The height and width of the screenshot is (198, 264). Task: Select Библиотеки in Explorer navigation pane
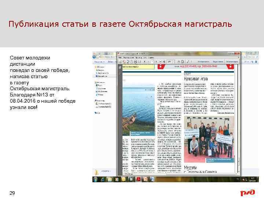[100, 82]
